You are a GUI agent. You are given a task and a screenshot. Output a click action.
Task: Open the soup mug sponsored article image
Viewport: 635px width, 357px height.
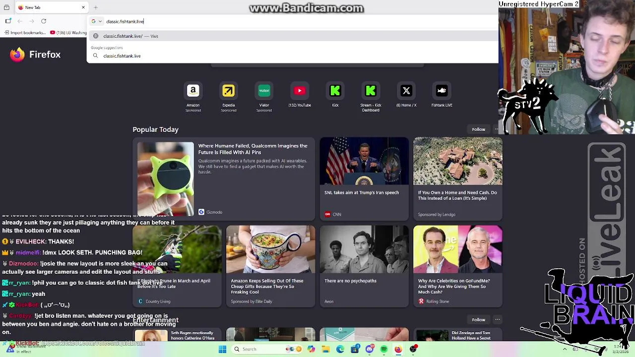point(270,249)
